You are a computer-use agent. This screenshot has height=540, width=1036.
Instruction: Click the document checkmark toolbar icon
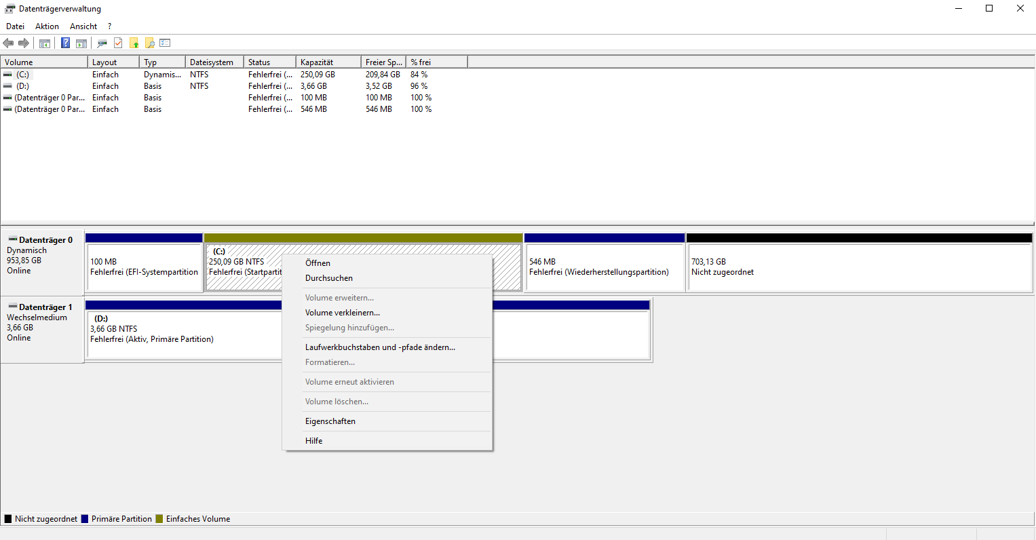(118, 43)
